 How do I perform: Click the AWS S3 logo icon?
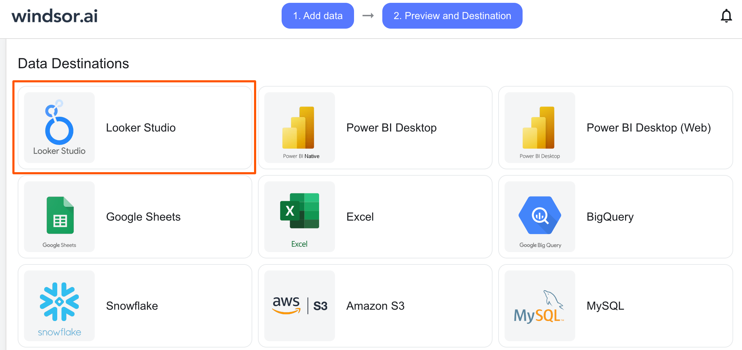point(300,306)
